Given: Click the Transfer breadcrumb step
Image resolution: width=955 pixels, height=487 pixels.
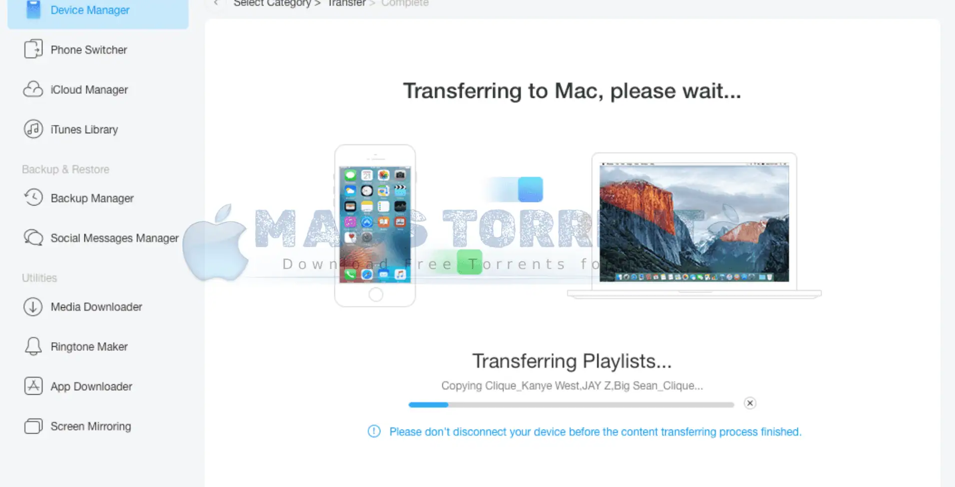Looking at the screenshot, I should point(346,3).
